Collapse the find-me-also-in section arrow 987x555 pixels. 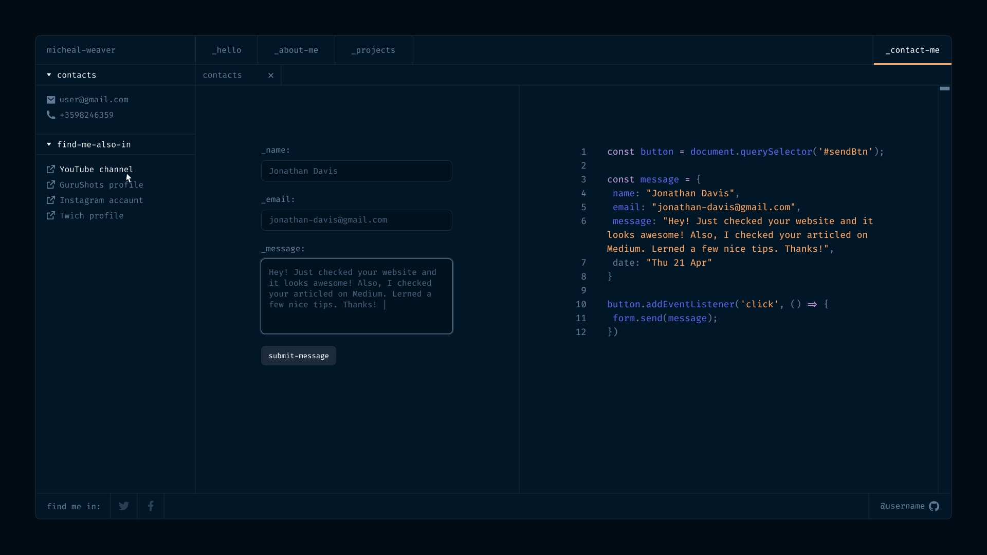pyautogui.click(x=49, y=144)
